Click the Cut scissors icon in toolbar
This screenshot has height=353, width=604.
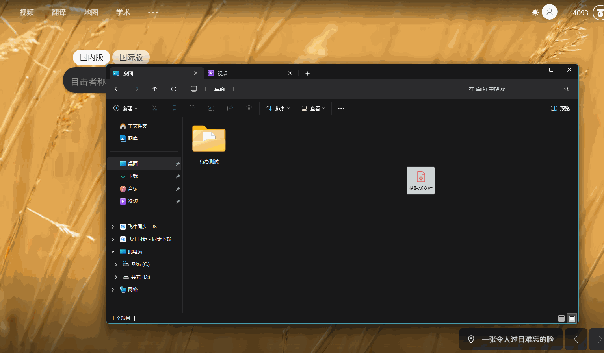coord(154,108)
